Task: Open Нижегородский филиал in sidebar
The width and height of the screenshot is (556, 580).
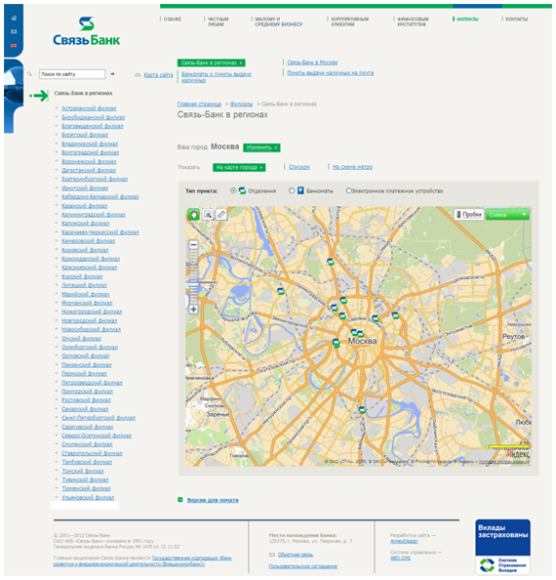Action: (x=92, y=311)
